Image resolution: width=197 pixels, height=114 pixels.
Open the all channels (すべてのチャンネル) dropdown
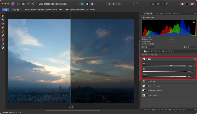(150, 18)
